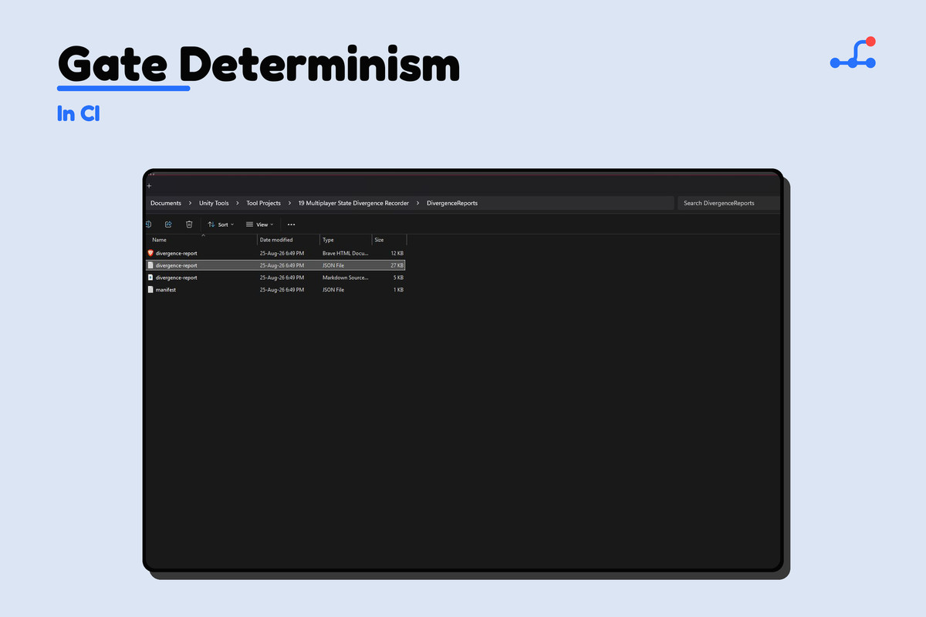Click date modified of the manifest row

click(282, 290)
